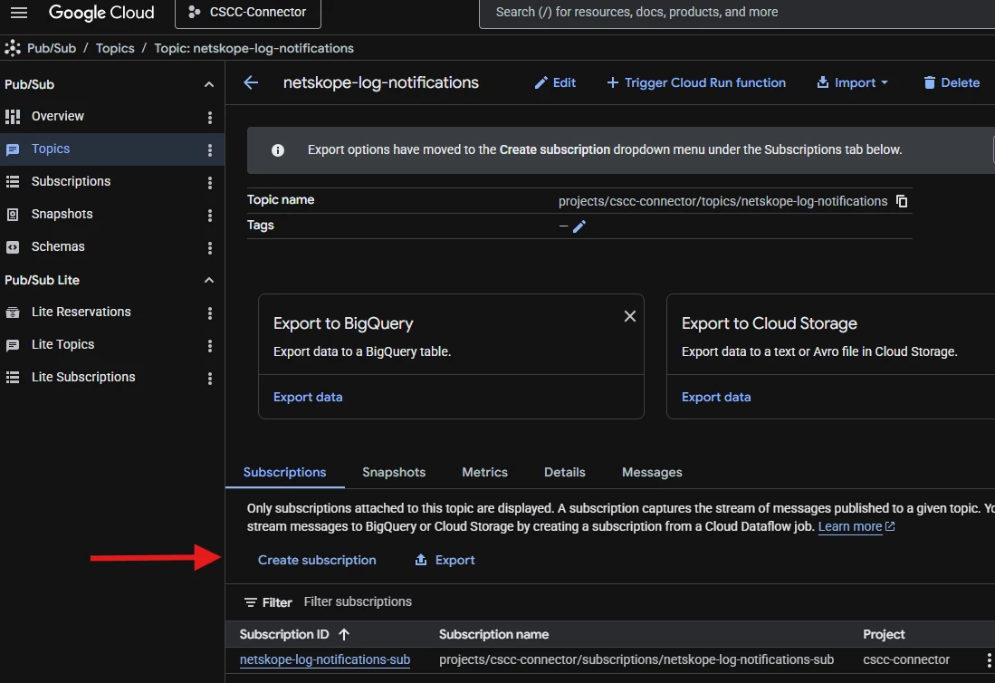Viewport: 995px width, 683px height.
Task: Close the Export to BigQuery card
Action: [x=629, y=316]
